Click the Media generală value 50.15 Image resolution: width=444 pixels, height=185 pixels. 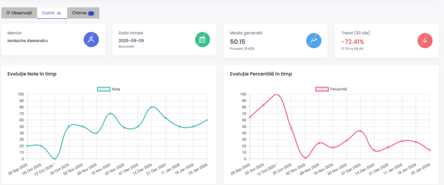click(238, 42)
